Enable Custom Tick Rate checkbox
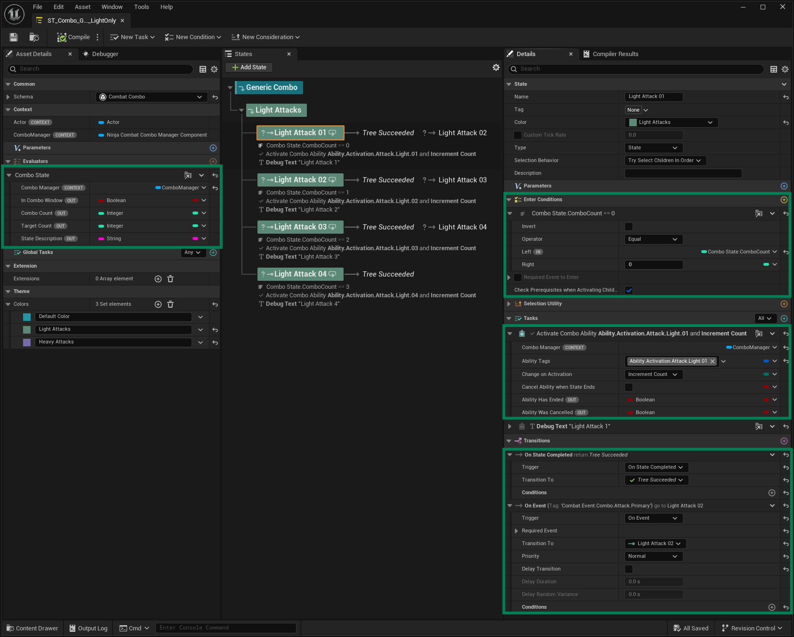The image size is (794, 637). pos(518,135)
